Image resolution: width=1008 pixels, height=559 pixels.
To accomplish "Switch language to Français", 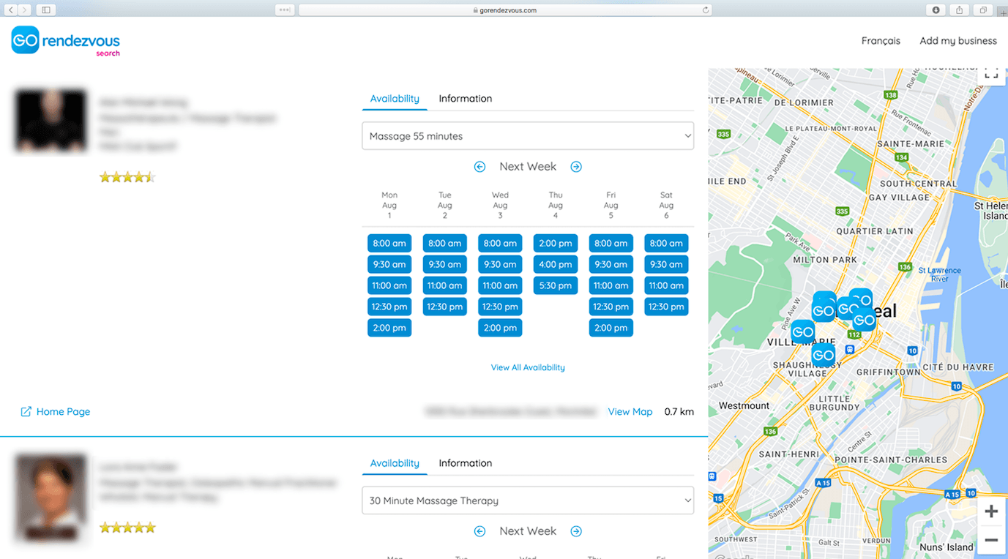I will [881, 41].
